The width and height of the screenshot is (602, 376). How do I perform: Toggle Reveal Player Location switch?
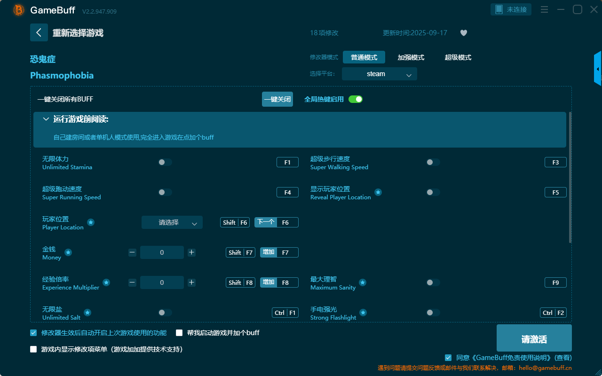coord(433,192)
